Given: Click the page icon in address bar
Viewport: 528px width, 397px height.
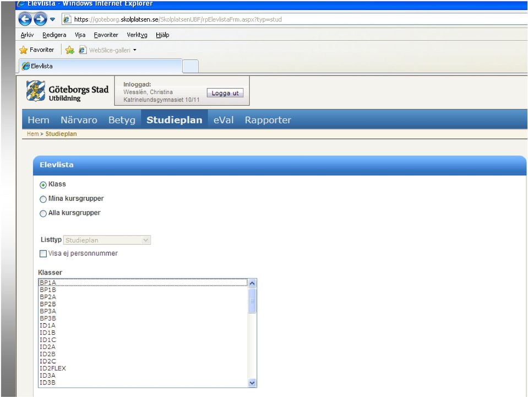Looking at the screenshot, I should [x=67, y=19].
